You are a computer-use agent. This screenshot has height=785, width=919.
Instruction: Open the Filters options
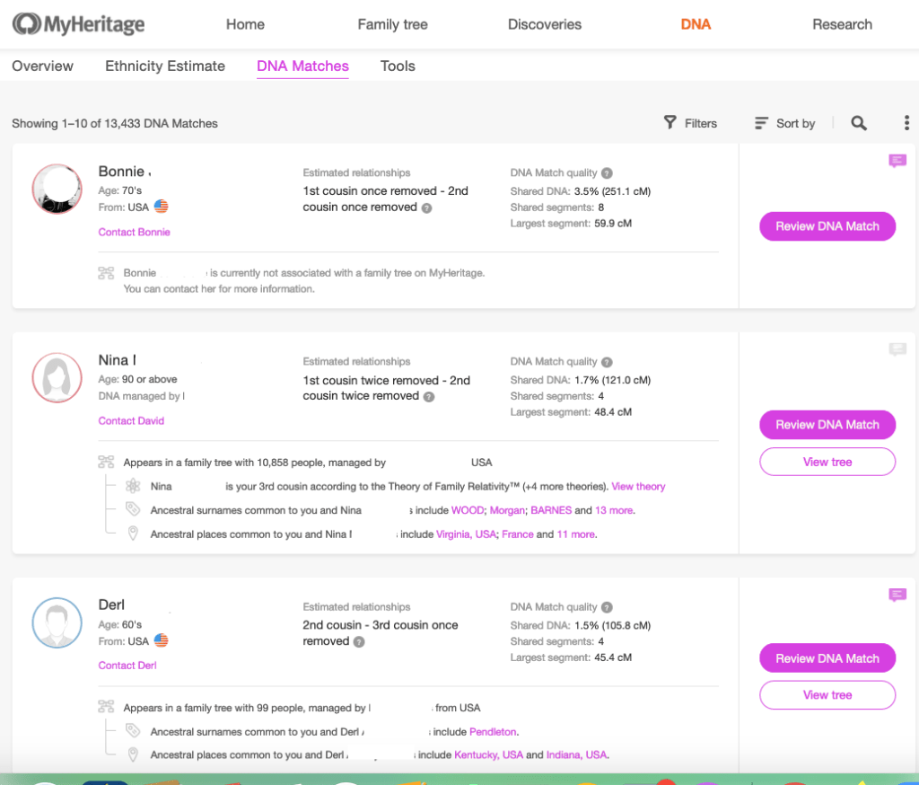point(690,123)
